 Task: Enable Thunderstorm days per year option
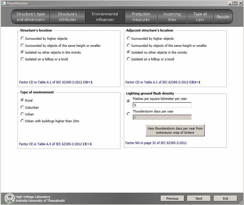[128, 114]
